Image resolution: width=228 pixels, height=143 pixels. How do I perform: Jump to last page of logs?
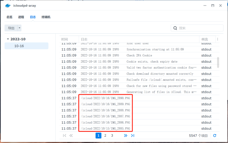point(133,136)
